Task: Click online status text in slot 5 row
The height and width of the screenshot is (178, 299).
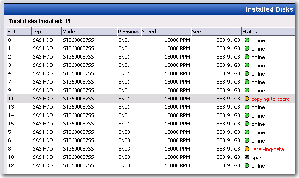Action: tap(258, 132)
